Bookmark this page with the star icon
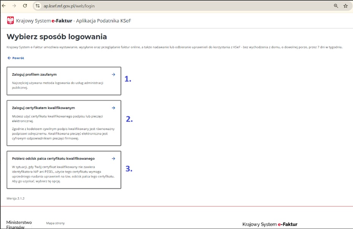The width and height of the screenshot is (353, 229). 345,6
